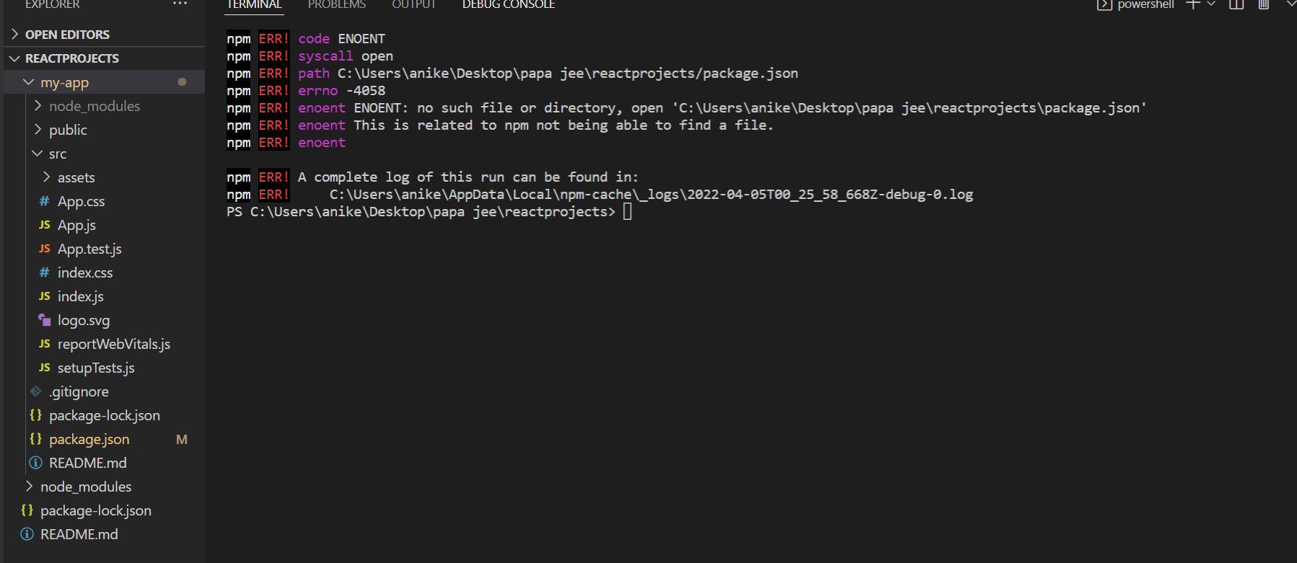The width and height of the screenshot is (1297, 563).
Task: Split the terminal using the split icon
Action: tap(1236, 5)
